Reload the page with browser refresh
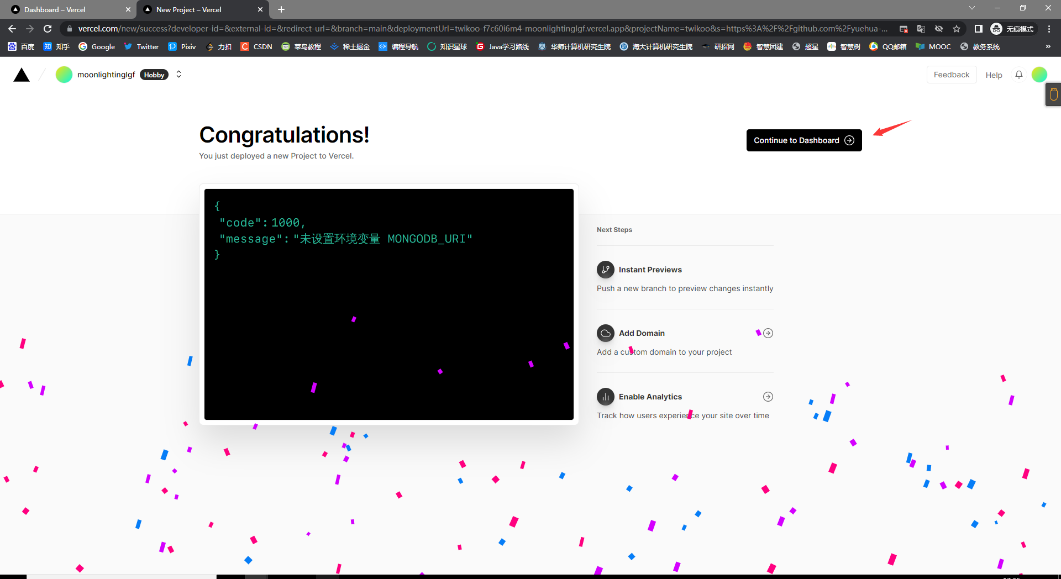Image resolution: width=1061 pixels, height=579 pixels. tap(48, 29)
